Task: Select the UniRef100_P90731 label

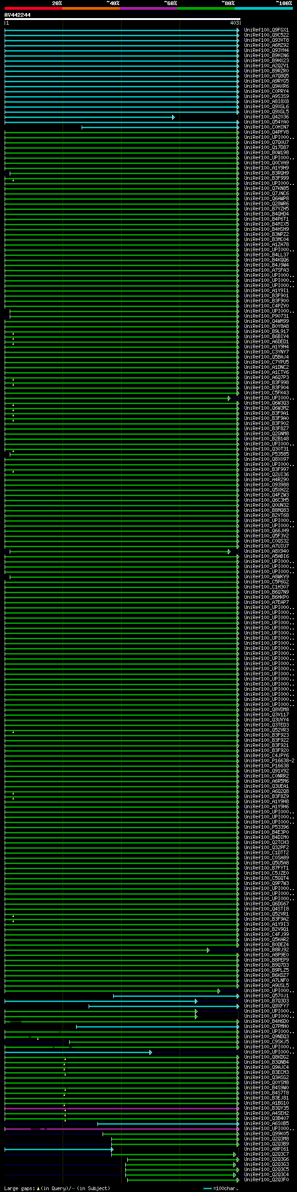Action: (266, 316)
